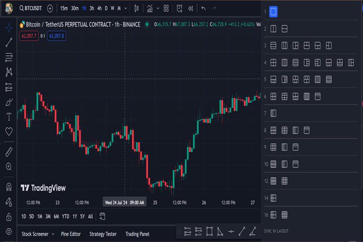Expand the Stock Screener dropdown chevron
The height and width of the screenshot is (242, 363).
pos(53,234)
